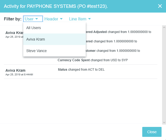Image resolution: width=166 pixels, height=140 pixels.
Task: Click the scrollbar up arrow
Action: (x=164, y=27)
